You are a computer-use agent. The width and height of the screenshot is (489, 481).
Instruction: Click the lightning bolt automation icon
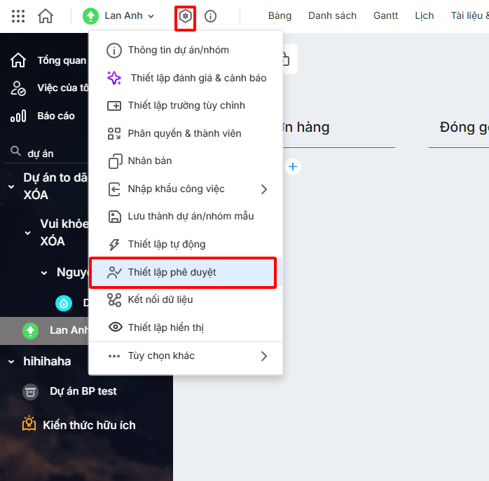pos(114,245)
